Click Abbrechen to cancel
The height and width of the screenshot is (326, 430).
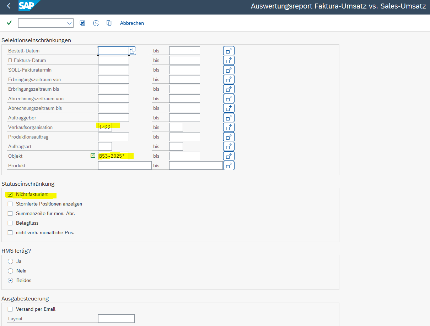tap(132, 23)
